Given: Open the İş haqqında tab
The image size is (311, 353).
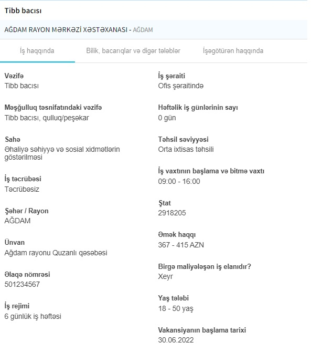Looking at the screenshot, I should pyautogui.click(x=37, y=51).
